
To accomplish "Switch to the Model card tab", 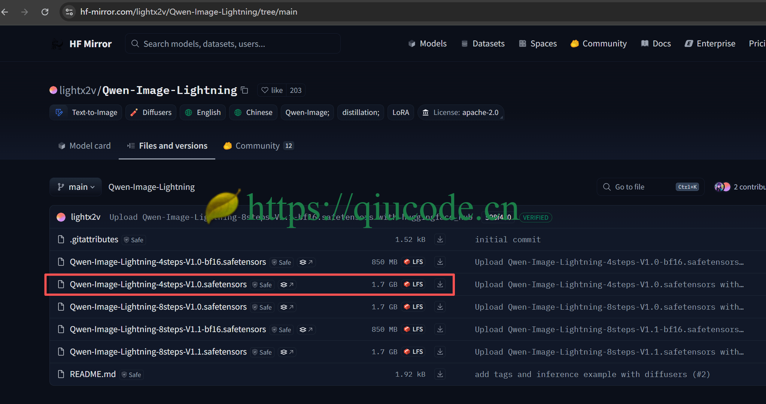I will point(85,146).
